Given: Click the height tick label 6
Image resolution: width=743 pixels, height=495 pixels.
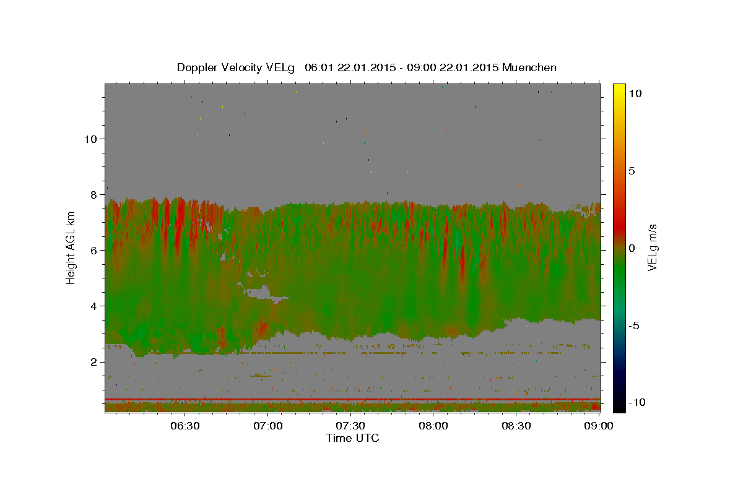Looking at the screenshot, I should coord(93,251).
